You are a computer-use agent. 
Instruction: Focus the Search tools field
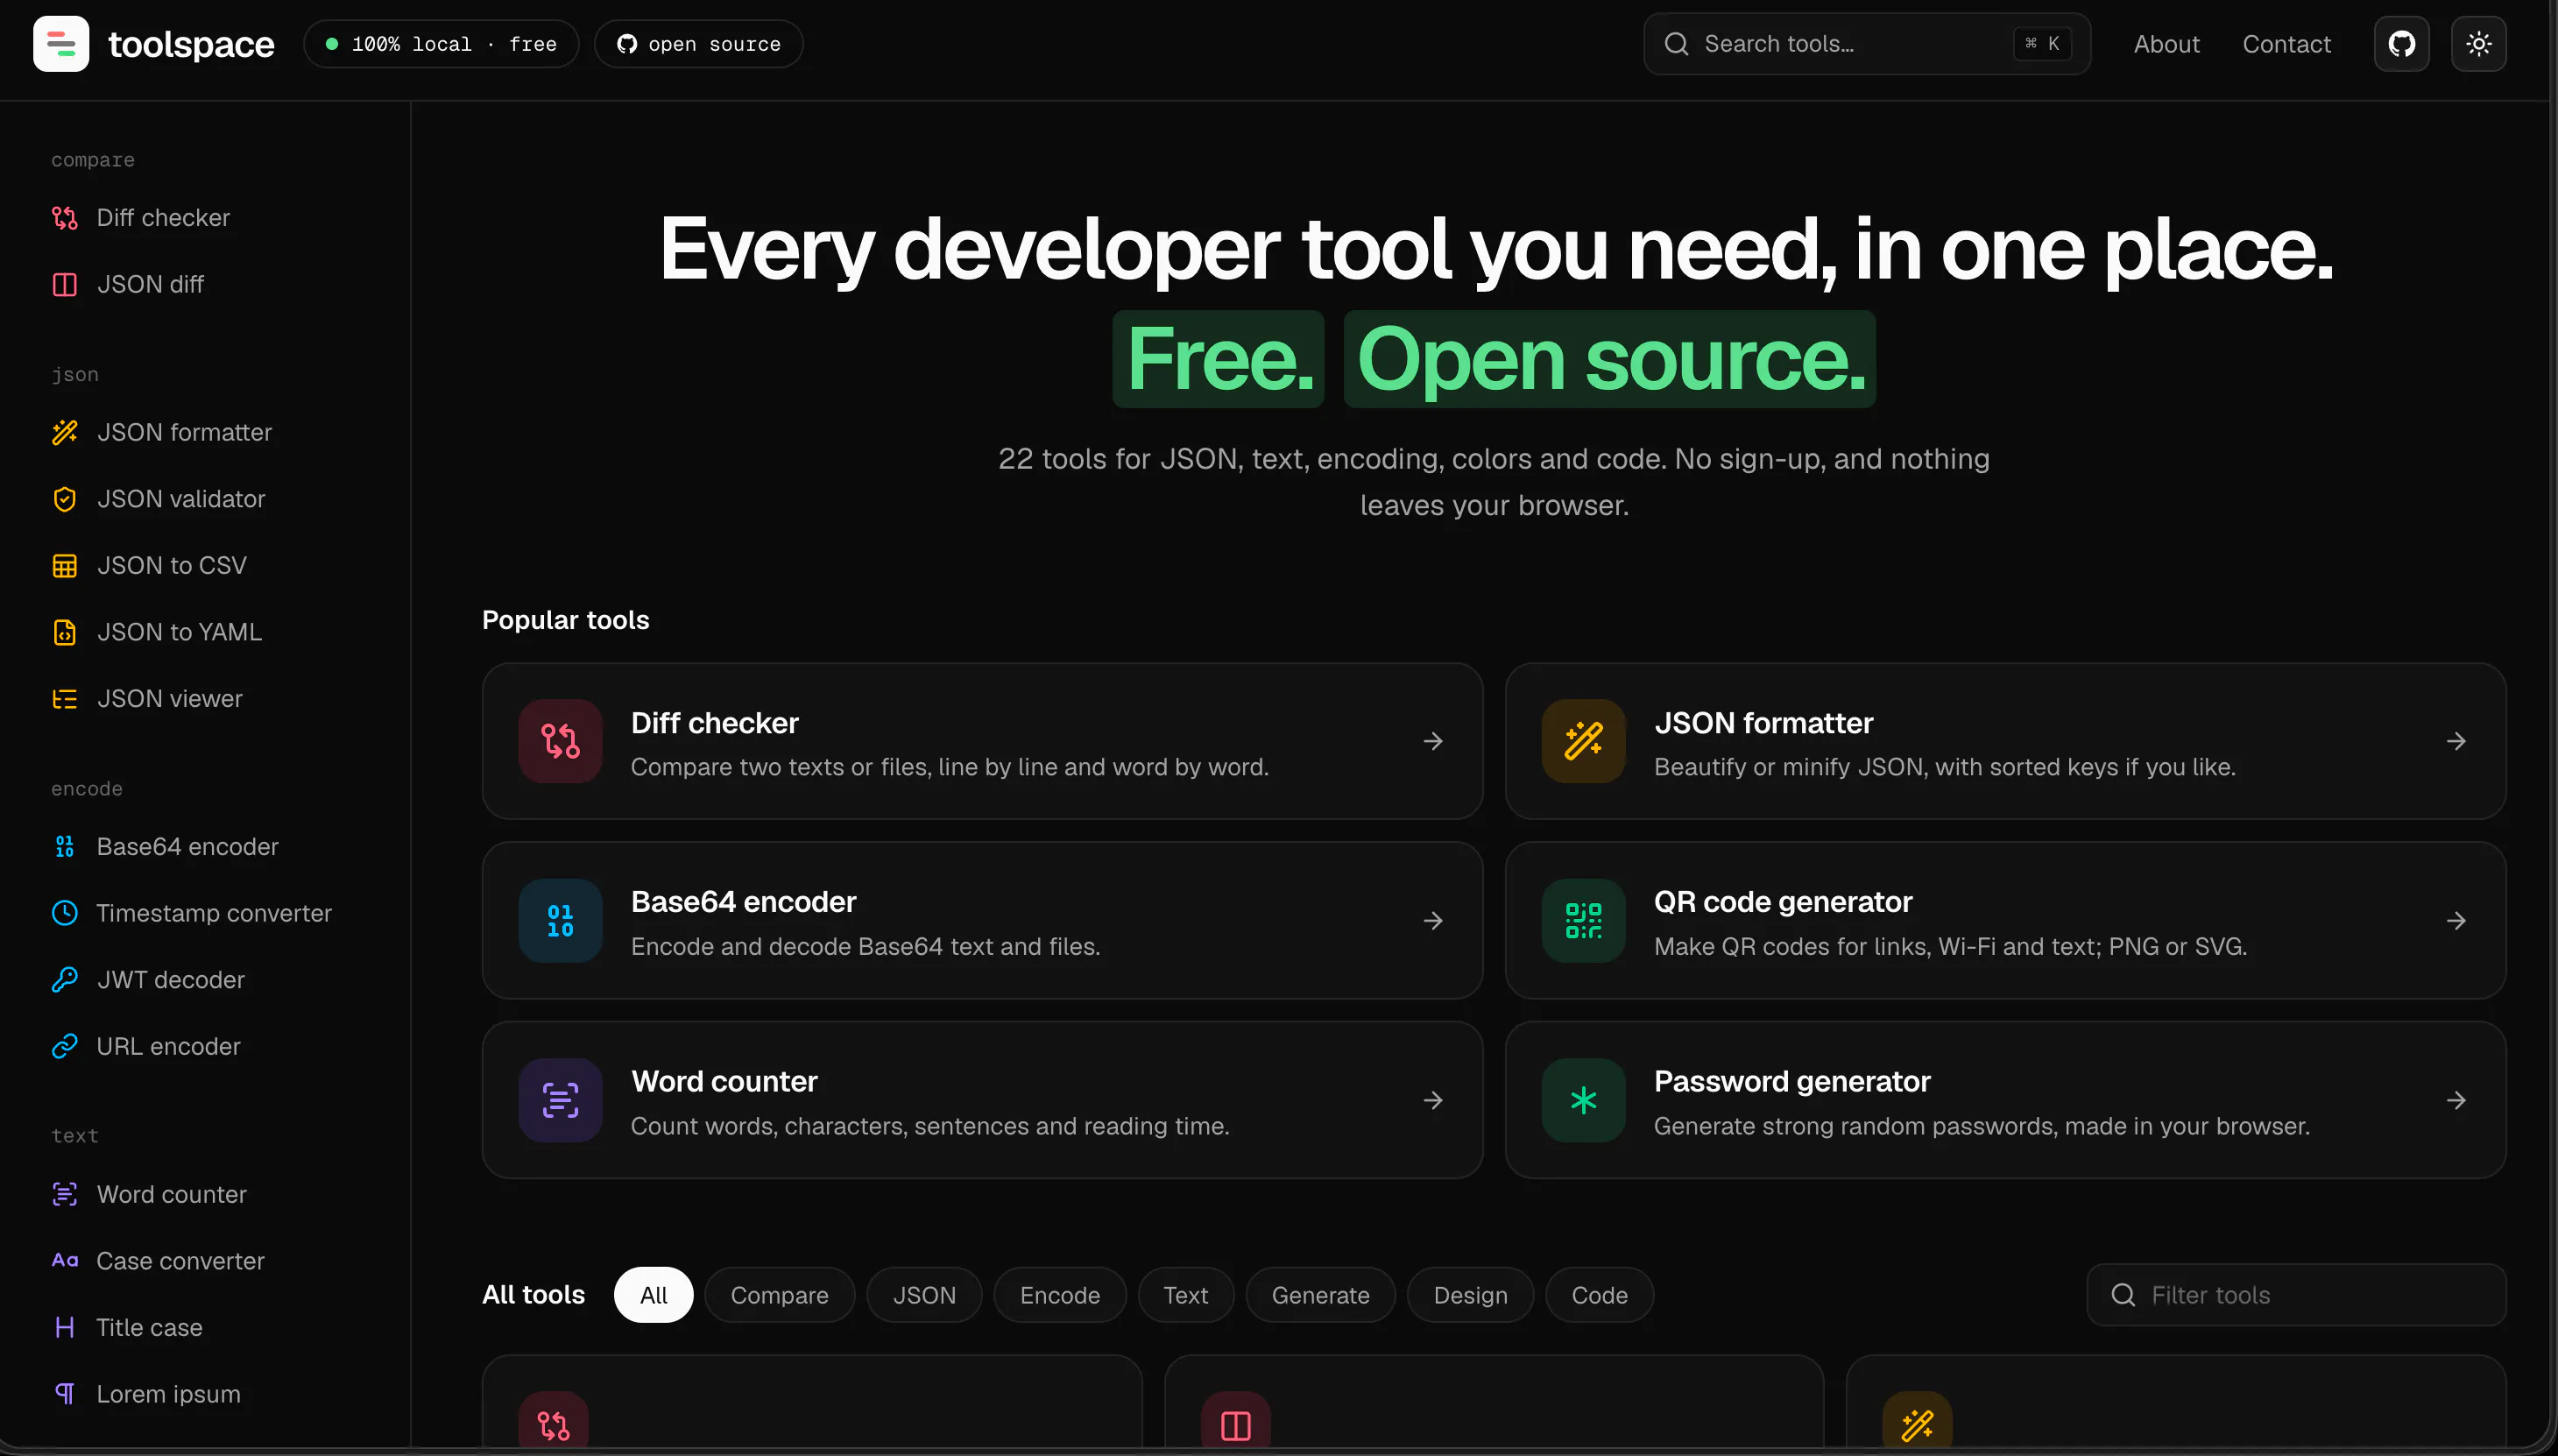coord(1866,44)
